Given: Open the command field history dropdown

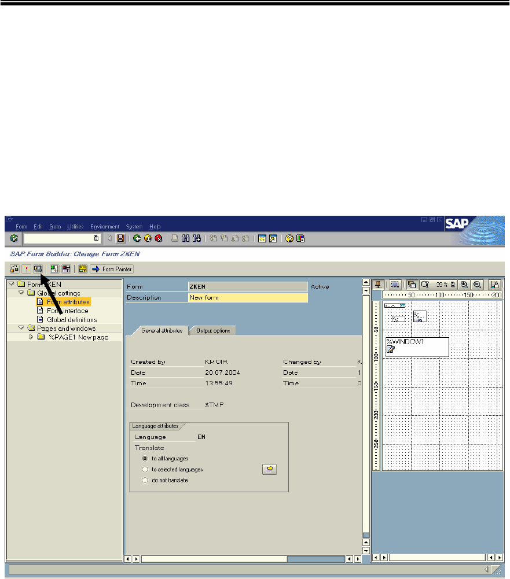Looking at the screenshot, I should 96,238.
